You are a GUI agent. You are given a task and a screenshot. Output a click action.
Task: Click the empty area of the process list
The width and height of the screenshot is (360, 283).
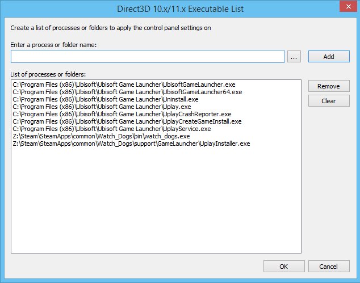coord(156,204)
